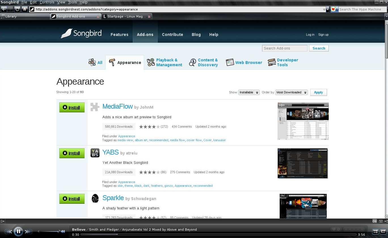This screenshot has width=388, height=238.
Task: Click the Sign up link
Action: click(x=323, y=35)
